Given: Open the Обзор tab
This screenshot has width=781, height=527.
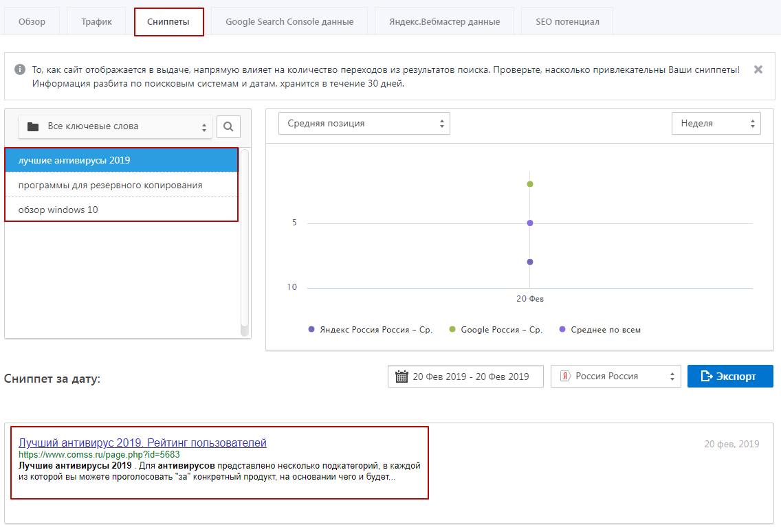Looking at the screenshot, I should [x=32, y=21].
